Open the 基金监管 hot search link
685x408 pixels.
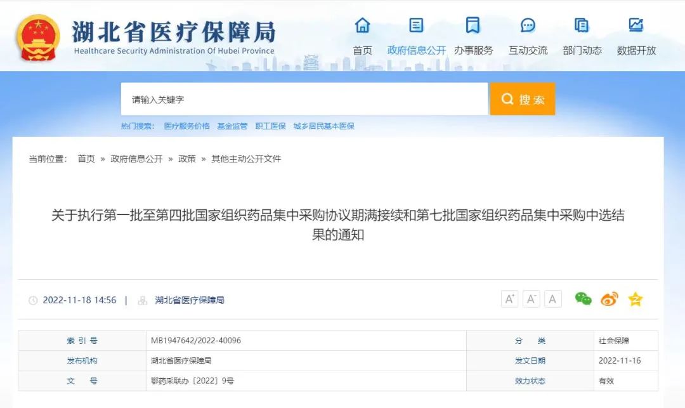(235, 126)
